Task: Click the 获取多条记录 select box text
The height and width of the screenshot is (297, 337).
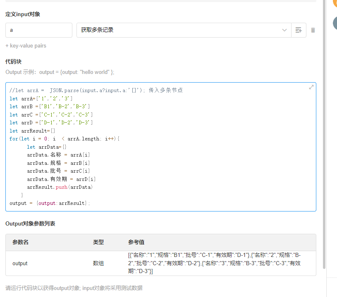Action: 98,30
